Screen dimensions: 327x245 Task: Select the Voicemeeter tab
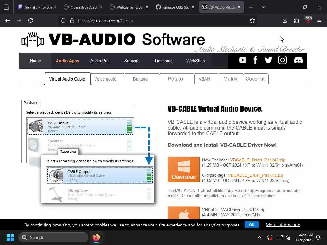(108, 79)
